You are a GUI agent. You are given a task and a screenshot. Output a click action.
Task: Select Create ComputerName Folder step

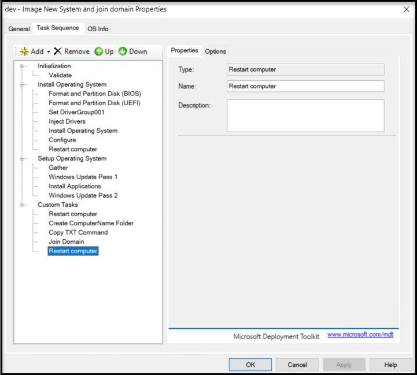(91, 223)
